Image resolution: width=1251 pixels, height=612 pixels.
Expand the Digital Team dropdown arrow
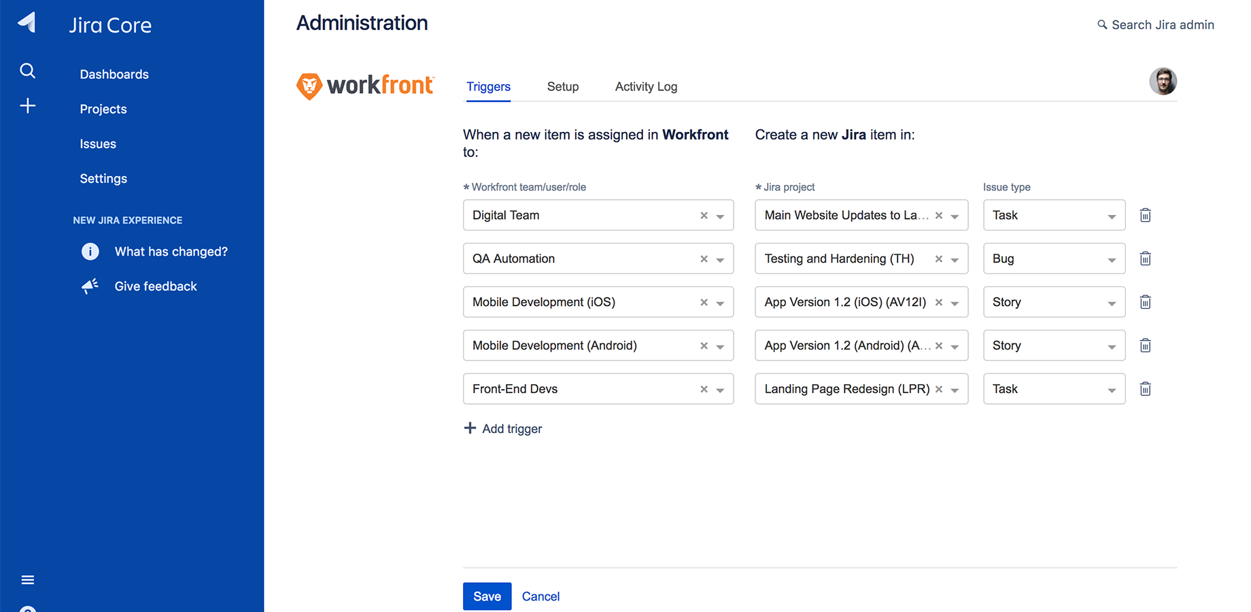pyautogui.click(x=720, y=217)
